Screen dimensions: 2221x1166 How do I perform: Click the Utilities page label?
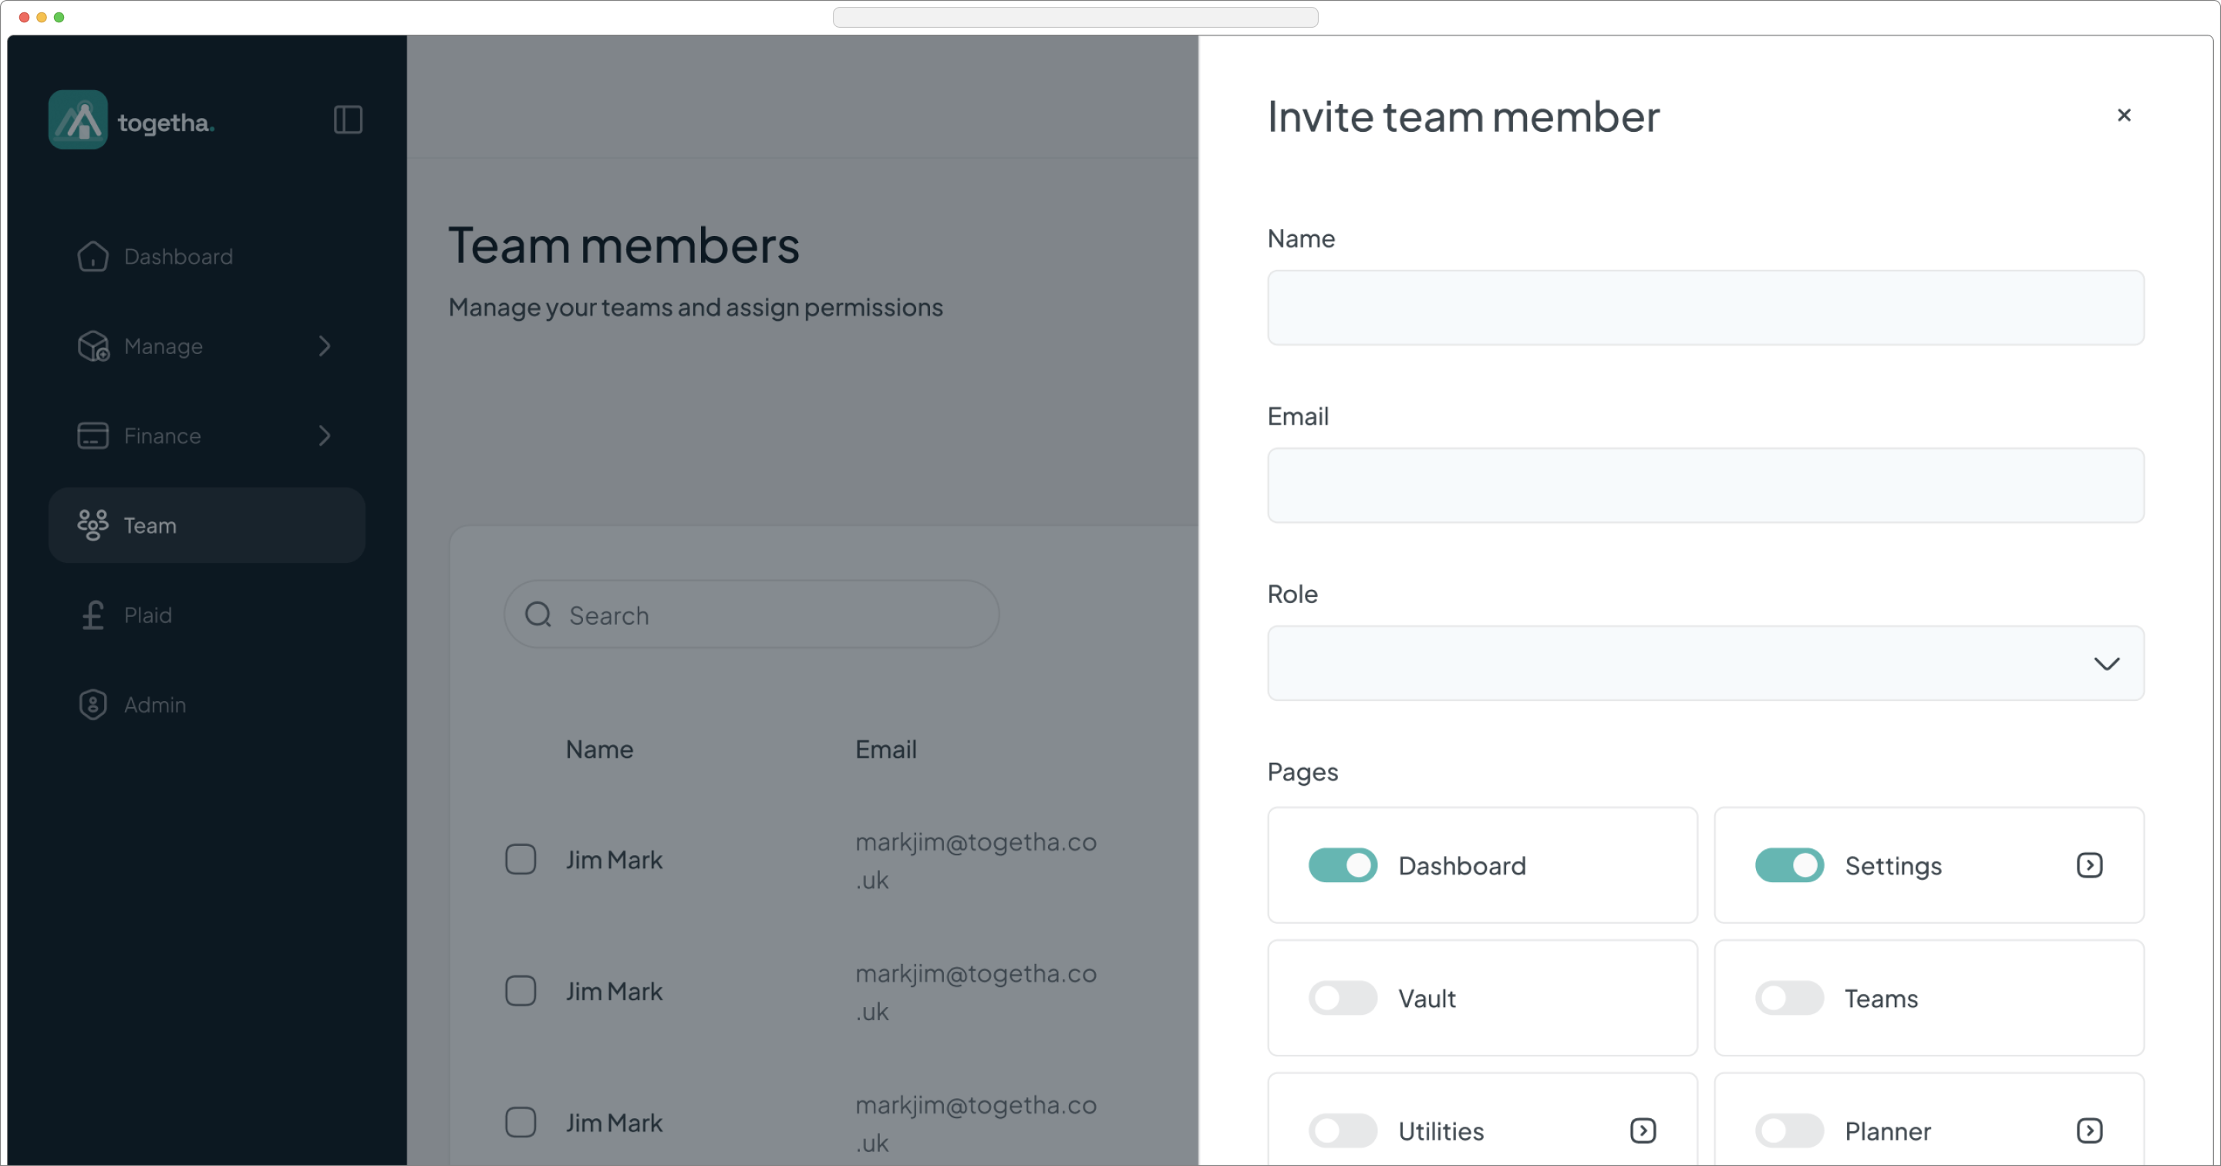pos(1441,1131)
